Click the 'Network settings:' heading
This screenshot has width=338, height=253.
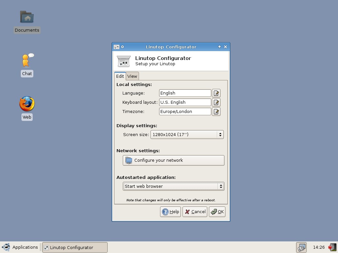click(138, 151)
